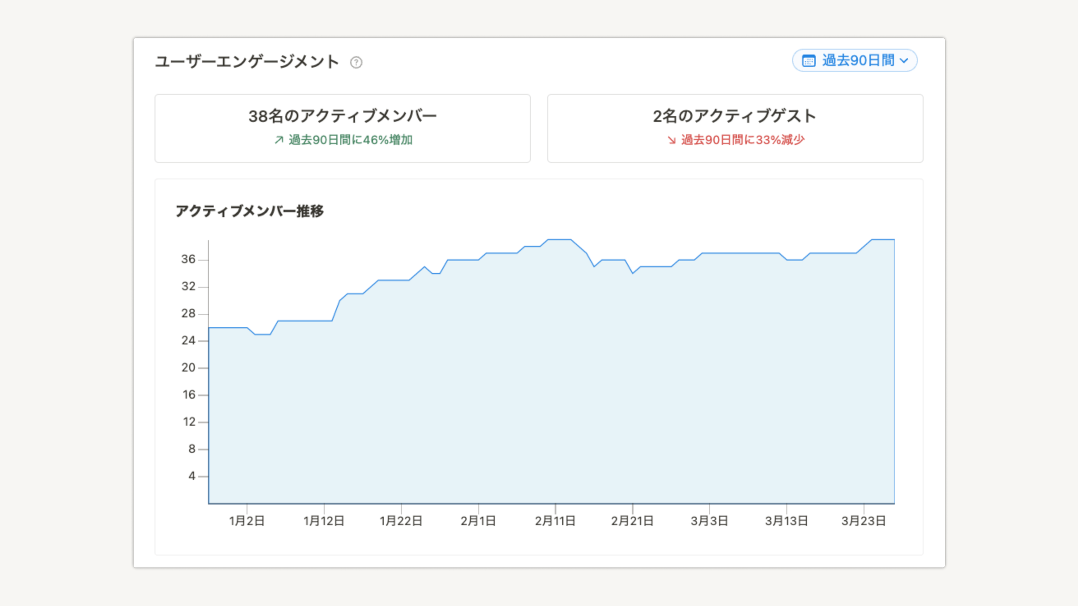This screenshot has height=606, width=1078.
Task: Click the 20 y-axis label
Action: coord(188,367)
